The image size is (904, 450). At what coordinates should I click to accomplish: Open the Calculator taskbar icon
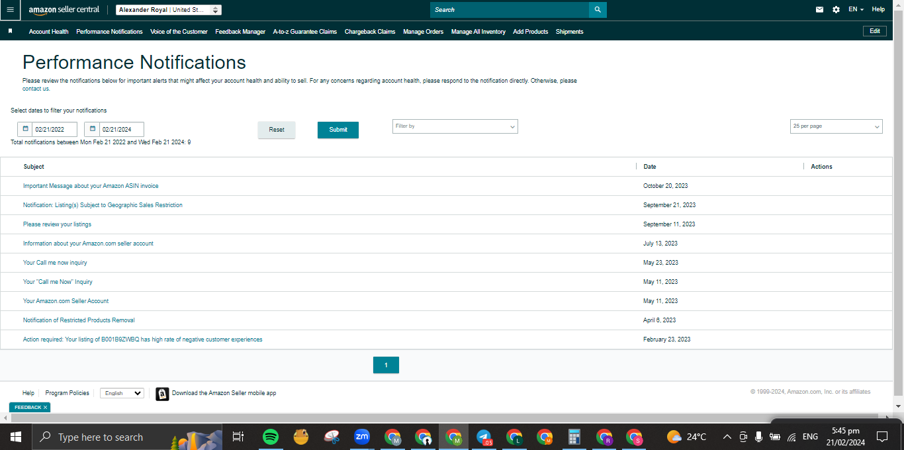point(574,437)
